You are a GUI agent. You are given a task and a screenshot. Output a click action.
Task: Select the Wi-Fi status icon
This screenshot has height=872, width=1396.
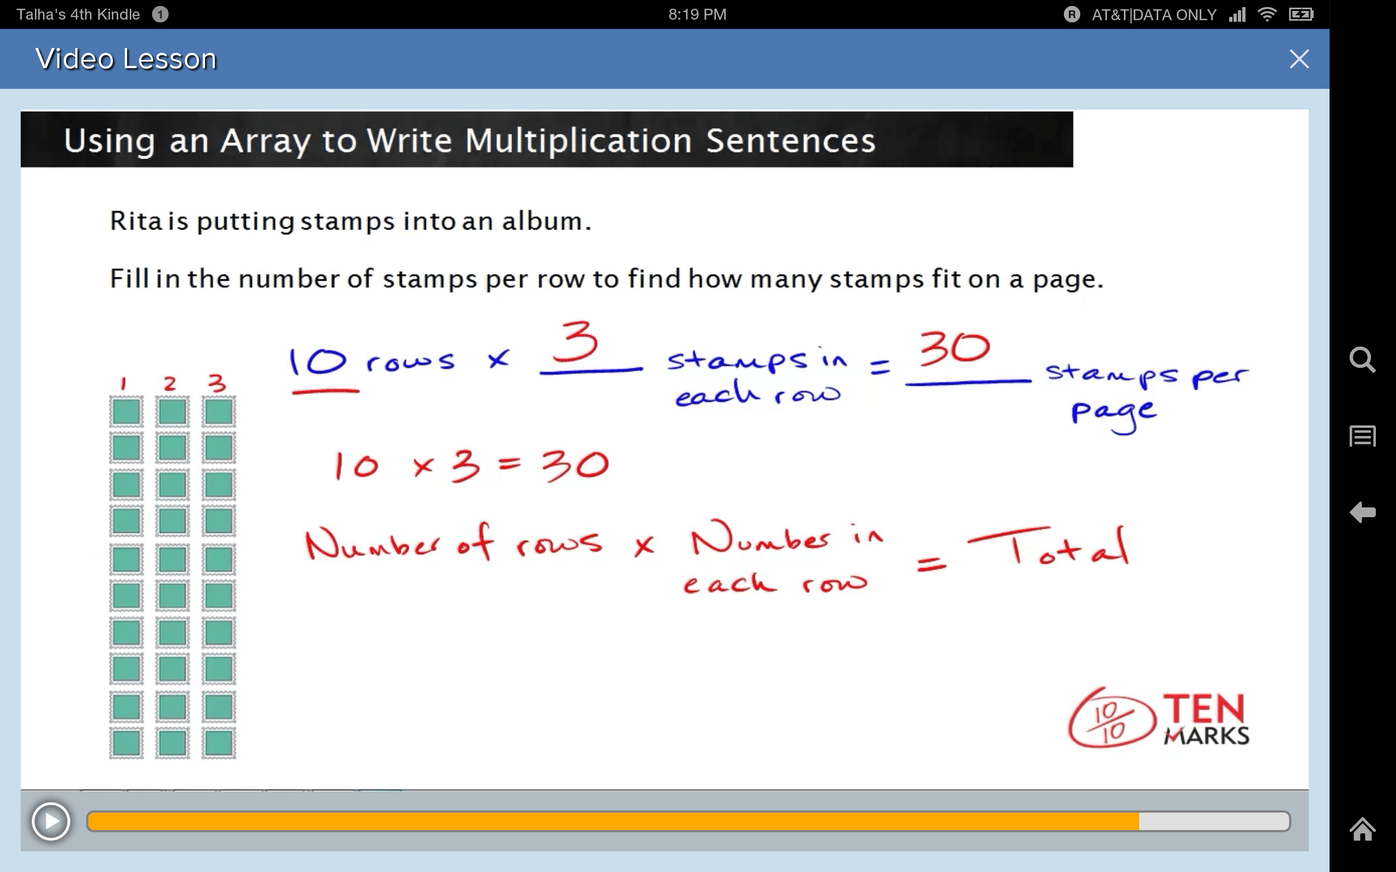coord(1268,14)
